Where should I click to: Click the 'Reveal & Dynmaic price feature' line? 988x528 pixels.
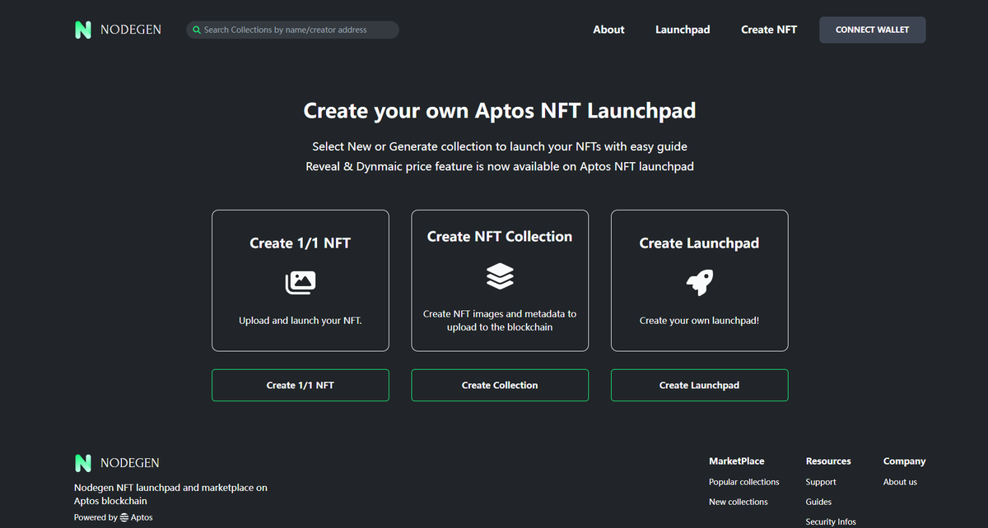click(x=500, y=166)
